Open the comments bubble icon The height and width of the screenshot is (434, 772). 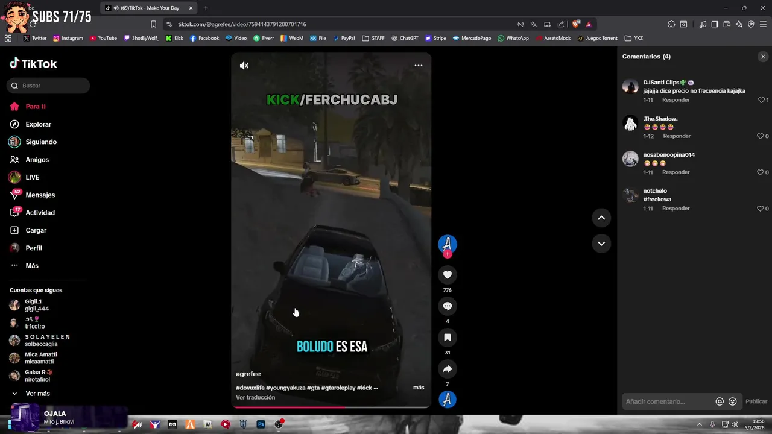448,306
